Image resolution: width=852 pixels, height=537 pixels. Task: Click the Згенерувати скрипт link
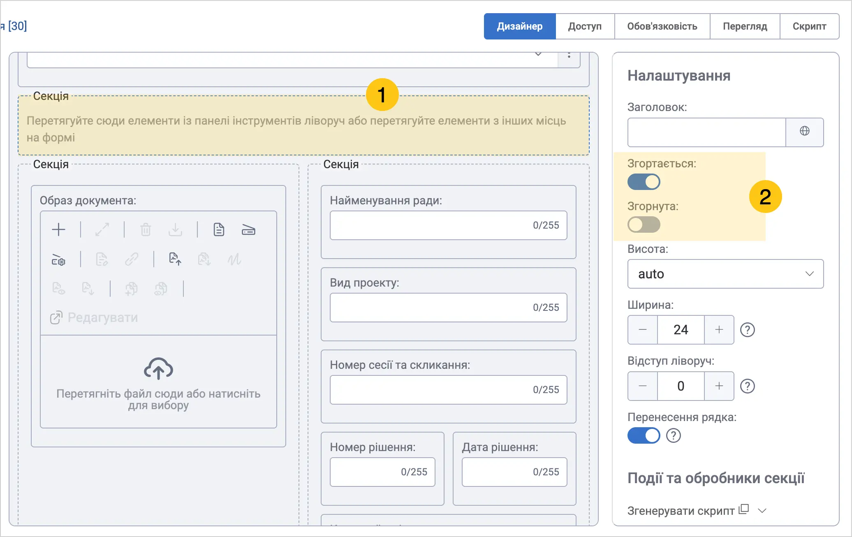[x=681, y=511]
